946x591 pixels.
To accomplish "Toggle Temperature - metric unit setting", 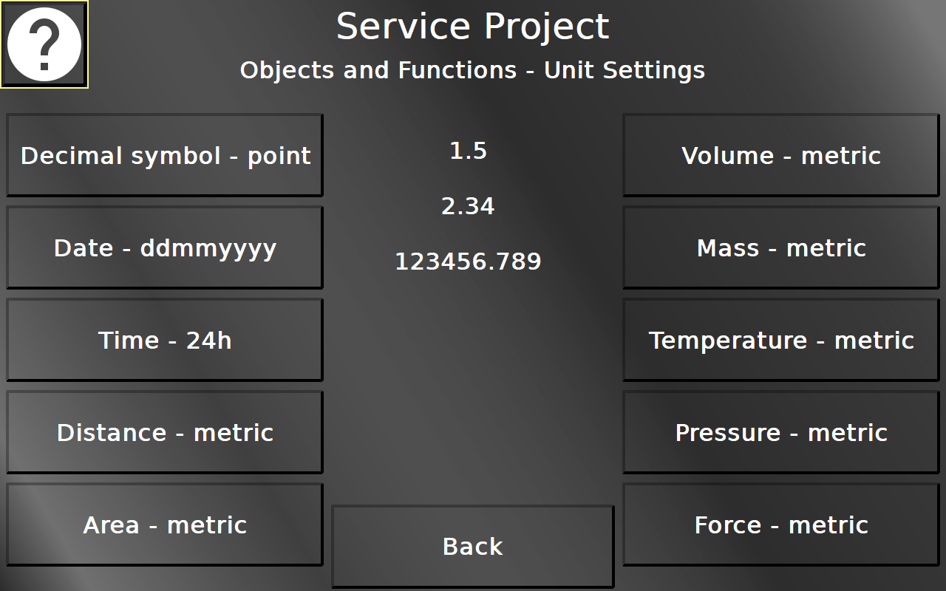I will (780, 340).
